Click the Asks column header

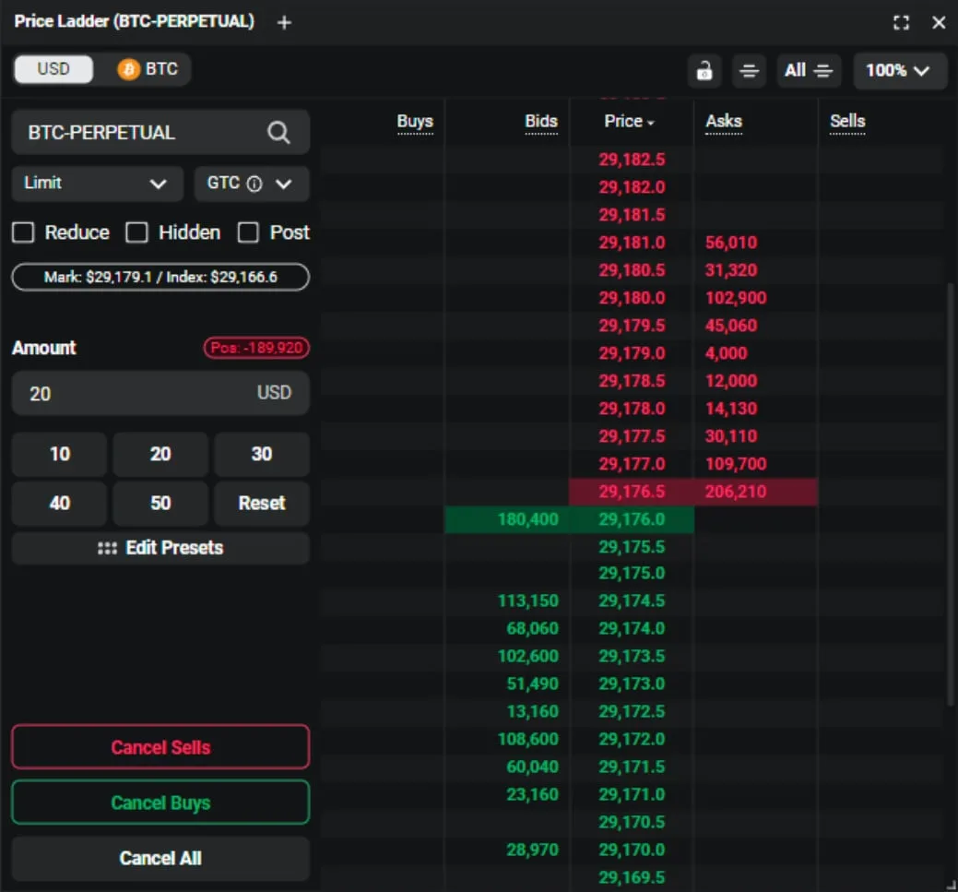tap(724, 121)
